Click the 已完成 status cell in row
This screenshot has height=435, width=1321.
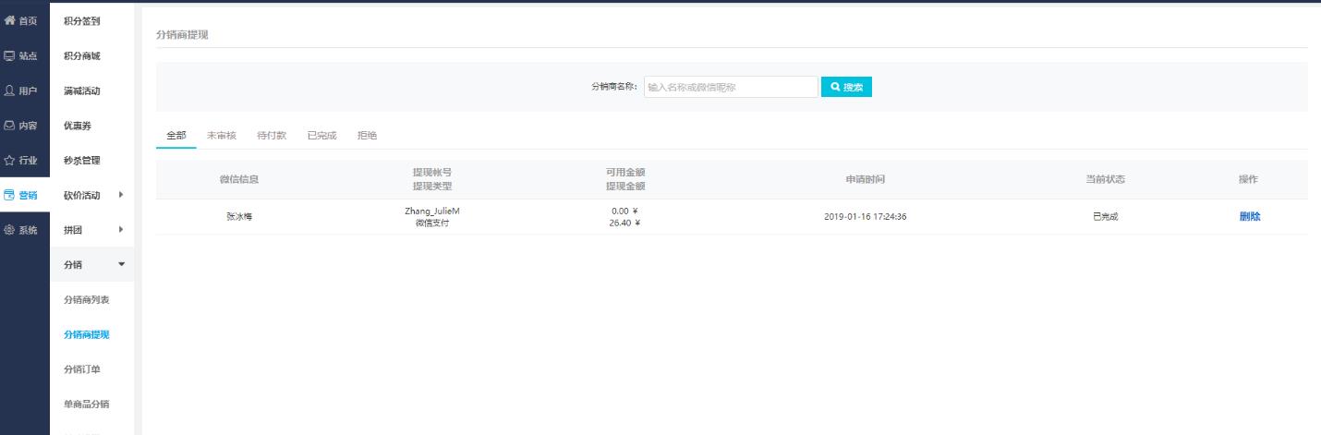(1105, 217)
